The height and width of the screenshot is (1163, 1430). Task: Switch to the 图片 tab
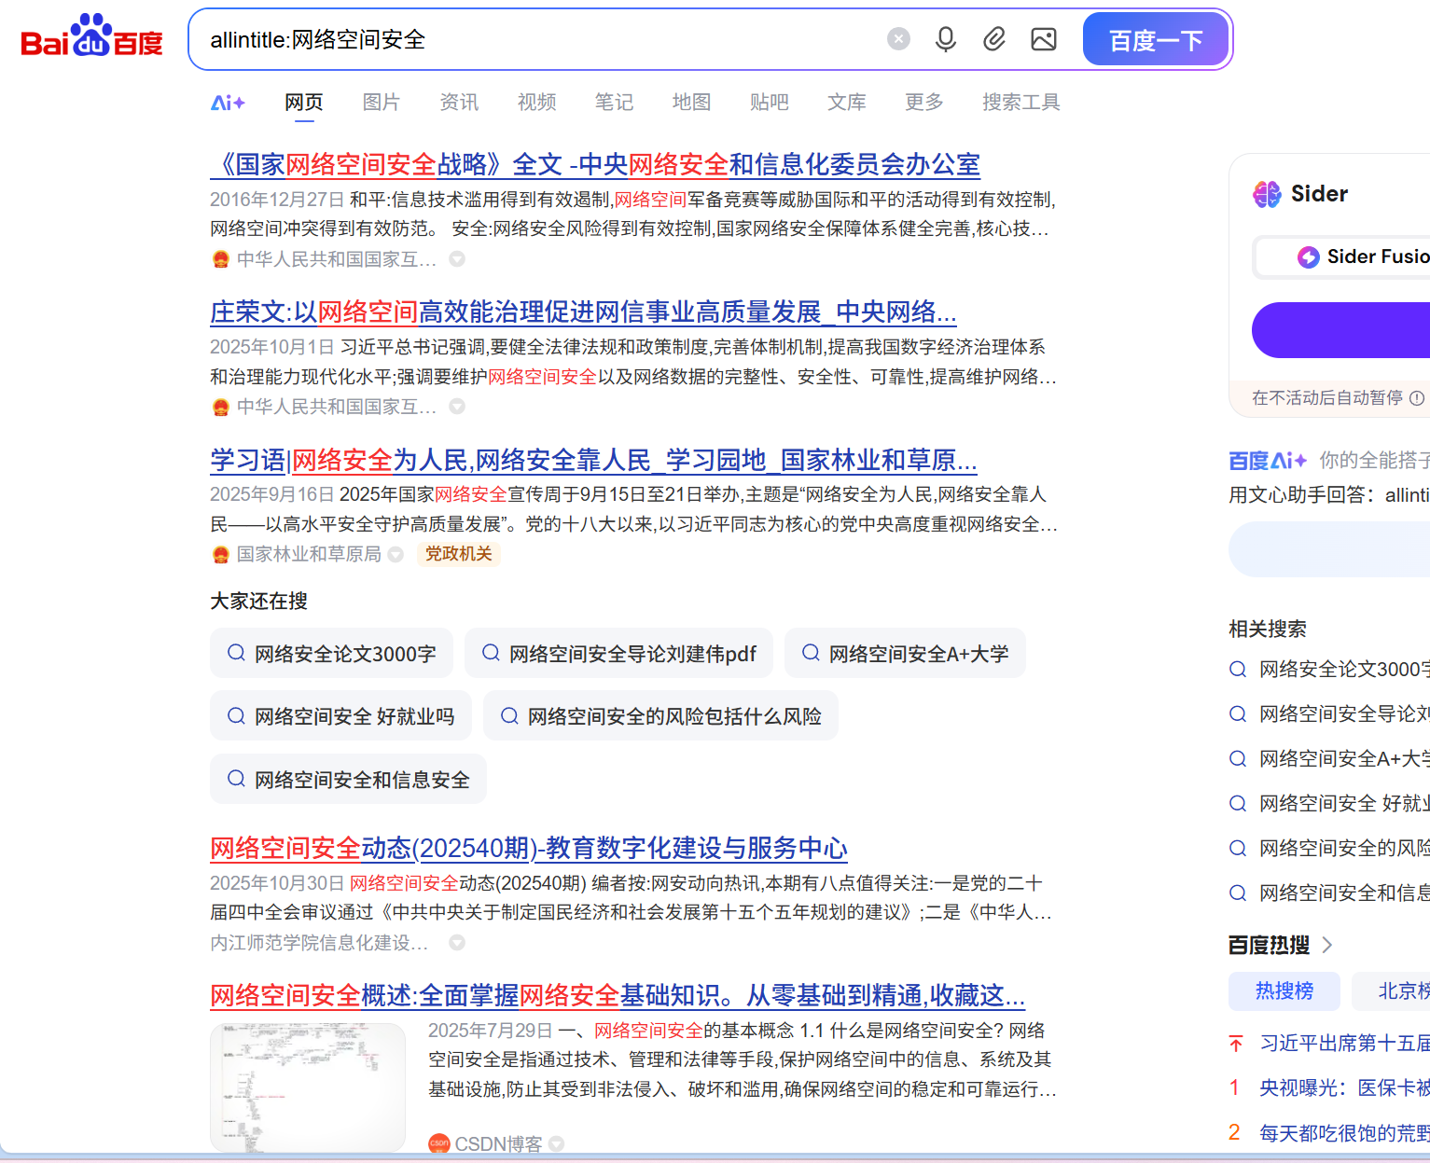[382, 103]
